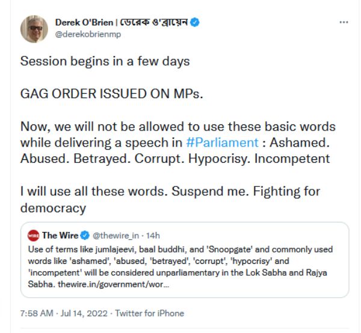
Task: Click the verified badge next to The Wire
Action: coord(85,235)
